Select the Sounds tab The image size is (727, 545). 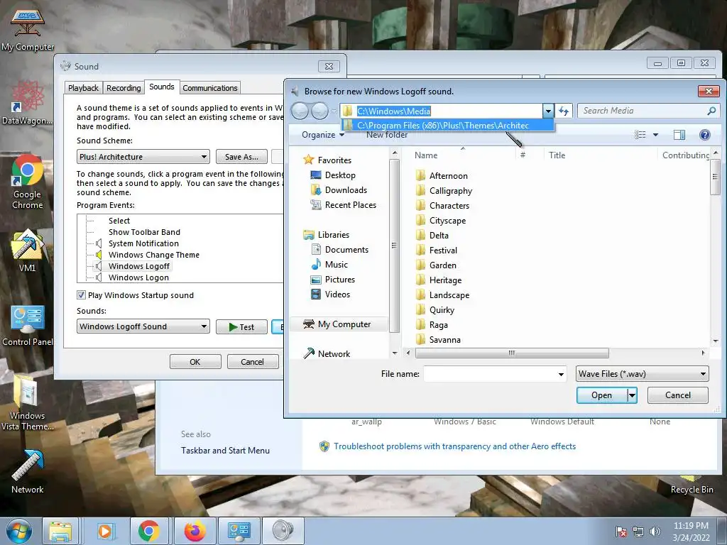pos(162,87)
